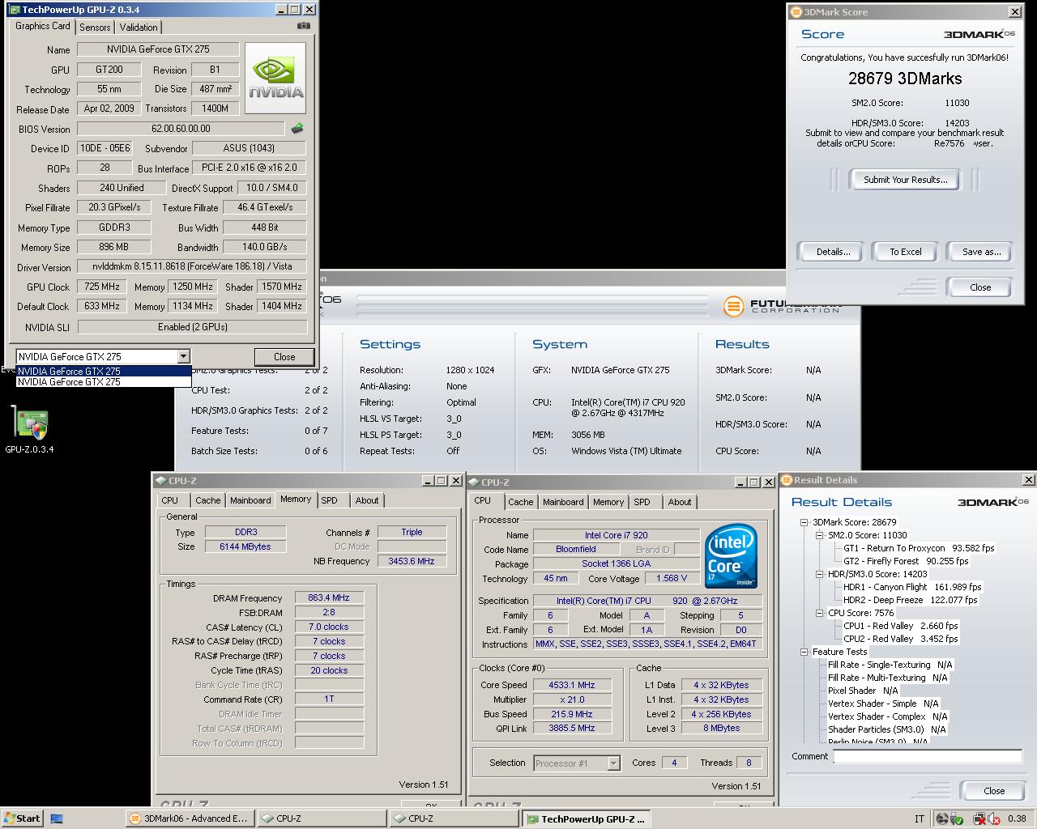The image size is (1037, 829).
Task: Click the To Excel button
Action: click(906, 252)
